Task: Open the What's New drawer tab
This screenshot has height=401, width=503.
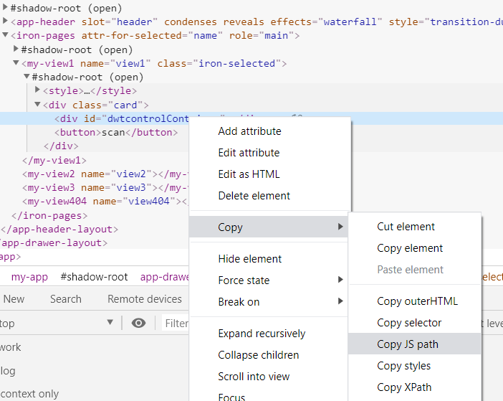Action: coord(14,299)
